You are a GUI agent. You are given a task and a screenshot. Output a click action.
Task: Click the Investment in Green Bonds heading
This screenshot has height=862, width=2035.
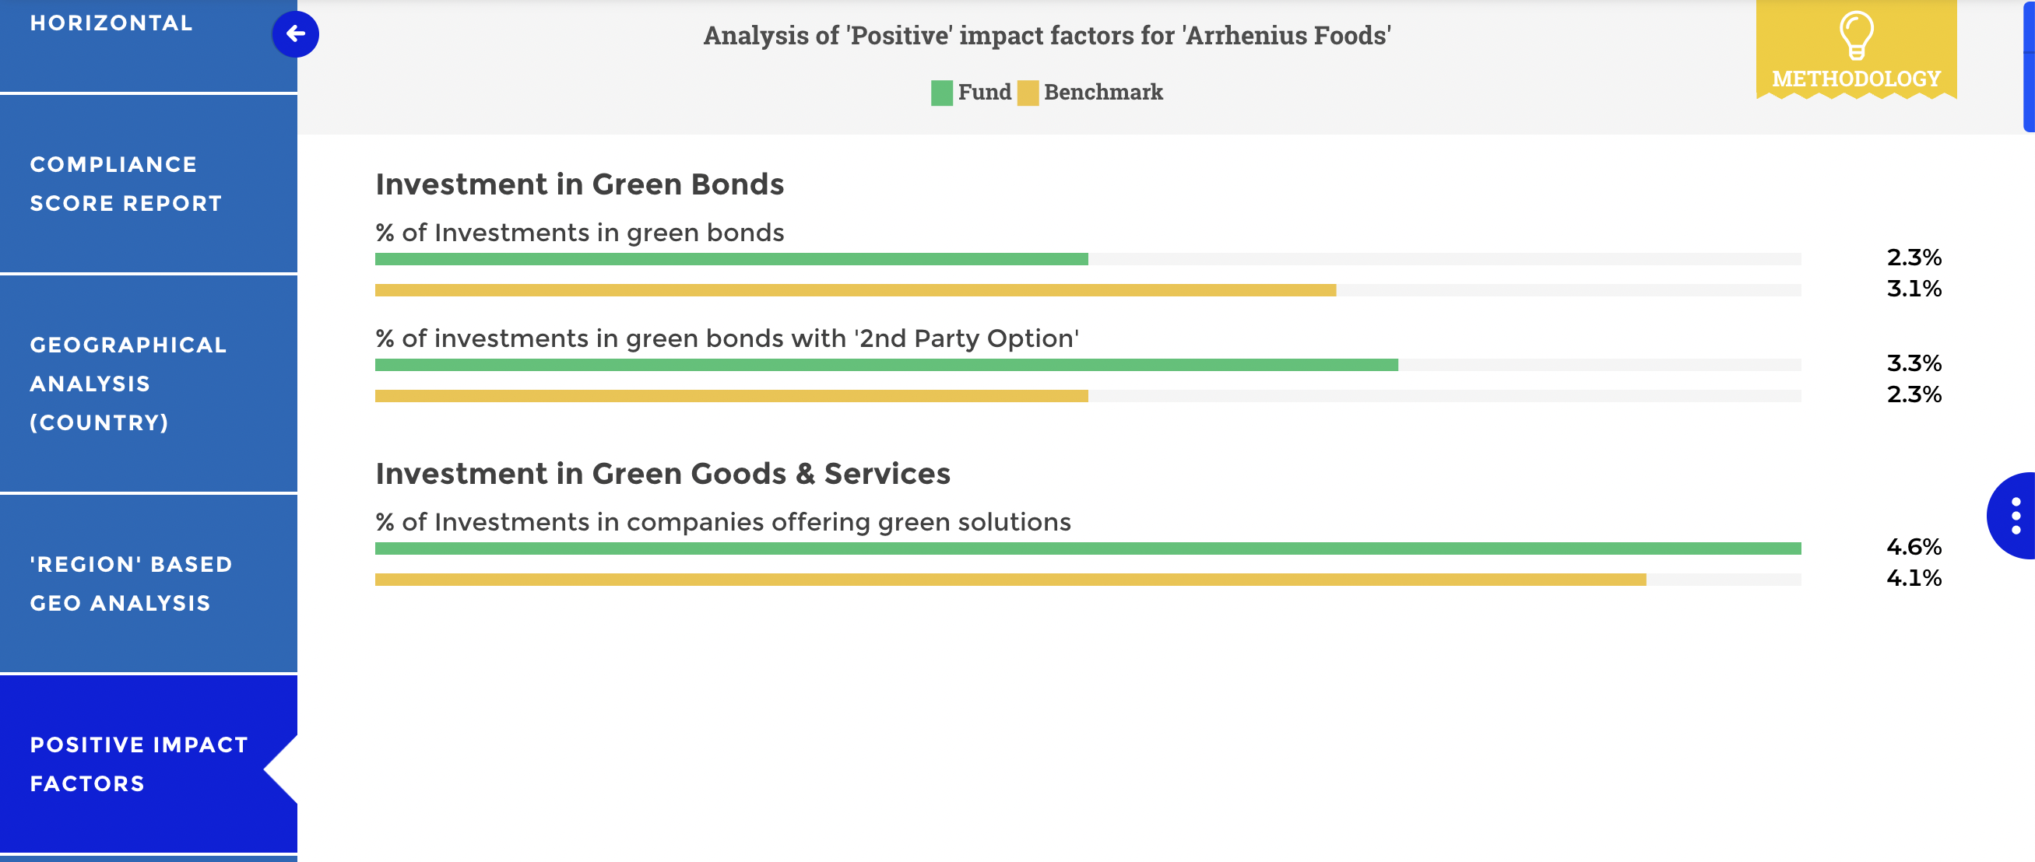[579, 184]
